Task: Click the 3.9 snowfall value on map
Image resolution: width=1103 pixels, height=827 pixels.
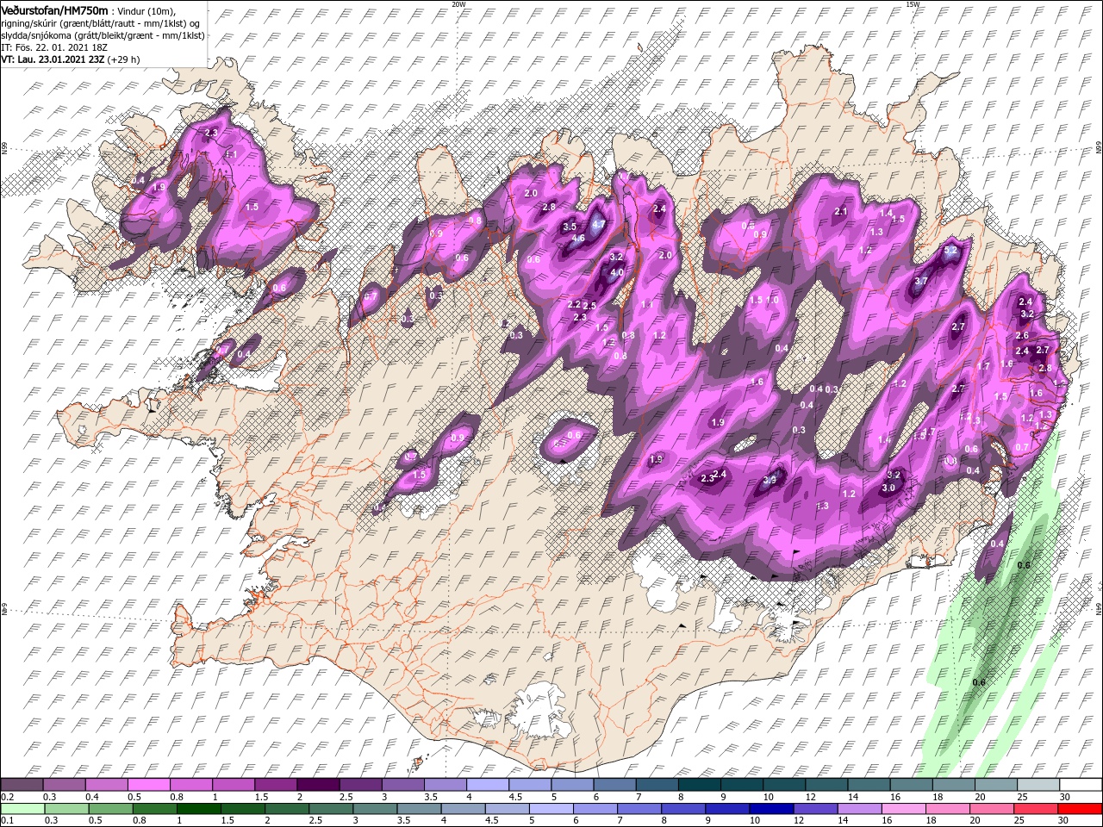Action: pyautogui.click(x=770, y=480)
